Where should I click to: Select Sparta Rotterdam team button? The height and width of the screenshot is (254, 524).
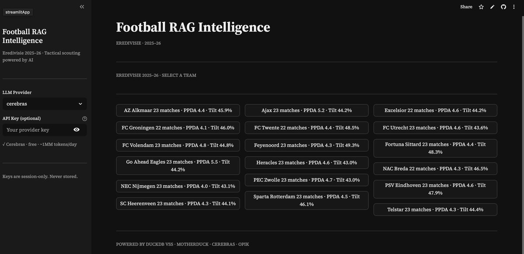click(x=306, y=201)
